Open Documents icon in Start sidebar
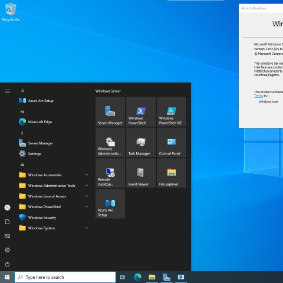The image size is (283, 283). click(x=7, y=222)
